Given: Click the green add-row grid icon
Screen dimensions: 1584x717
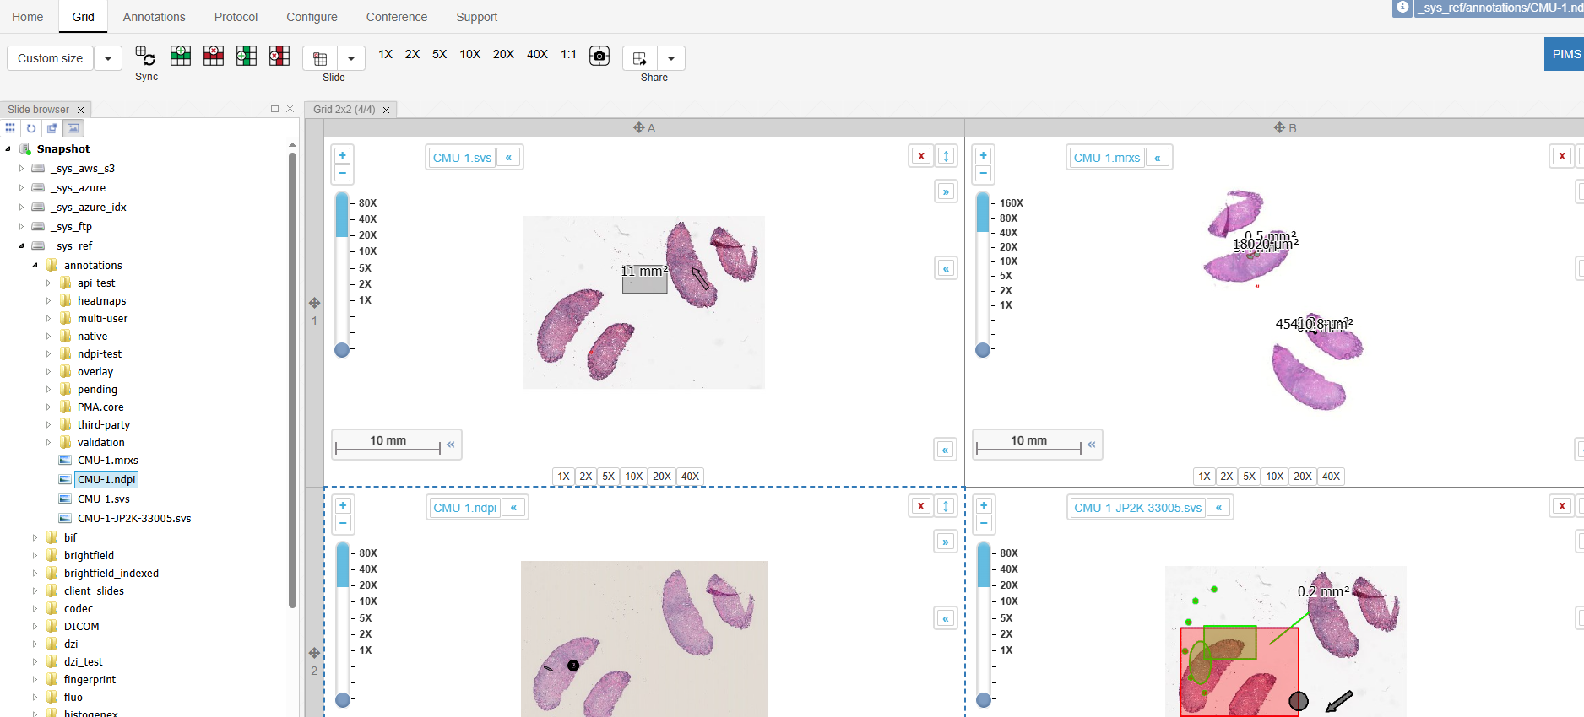Looking at the screenshot, I should tap(181, 57).
